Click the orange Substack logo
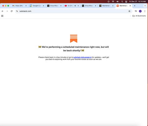This screenshot has height=126, width=148. (74, 39)
